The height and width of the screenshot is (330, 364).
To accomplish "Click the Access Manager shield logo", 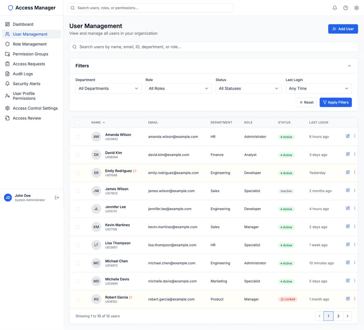I will [10, 7].
